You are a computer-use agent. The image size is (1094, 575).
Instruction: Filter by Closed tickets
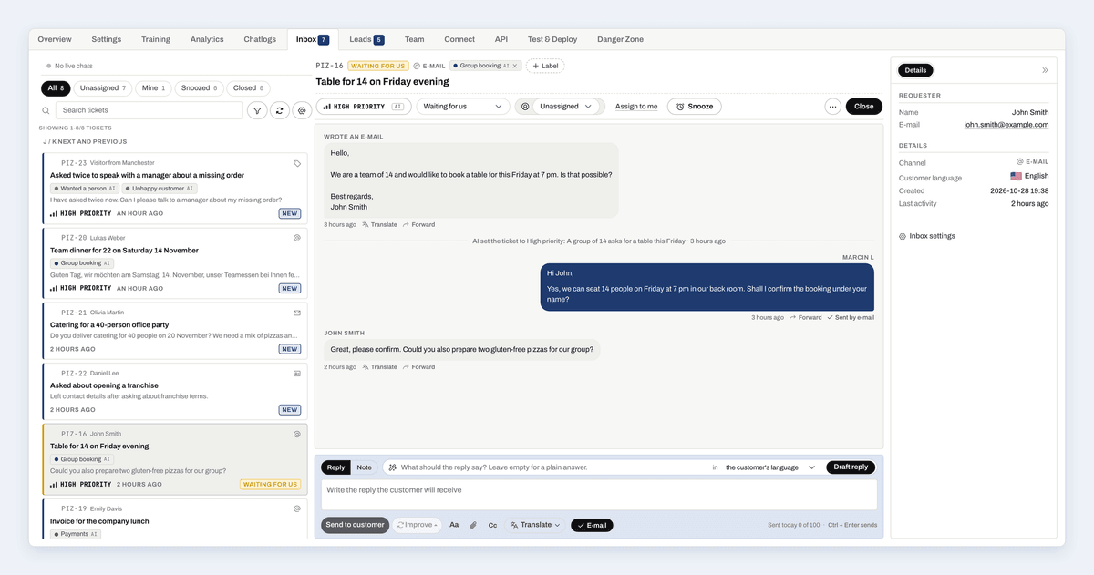pyautogui.click(x=249, y=88)
